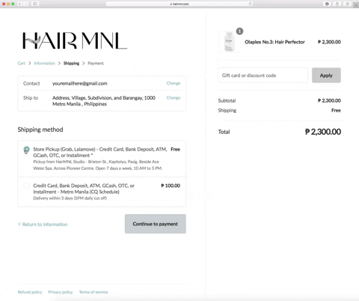Image resolution: width=359 pixels, height=301 pixels.
Task: Click the gift card or discount code field
Action: (x=263, y=76)
